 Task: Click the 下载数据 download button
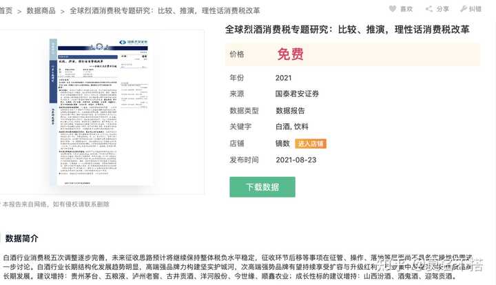tap(262, 187)
